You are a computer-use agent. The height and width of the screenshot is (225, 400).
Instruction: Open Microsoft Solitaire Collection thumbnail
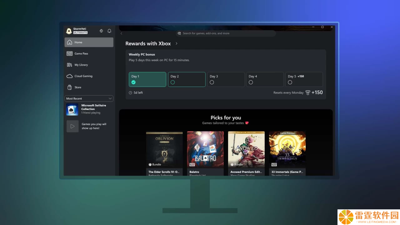72,109
